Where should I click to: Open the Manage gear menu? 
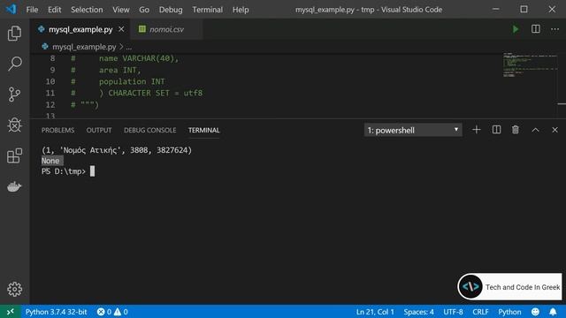click(14, 289)
